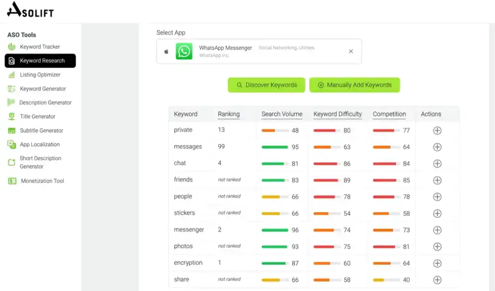
Task: Add the 'chat' keyword using plus icon
Action: [437, 164]
